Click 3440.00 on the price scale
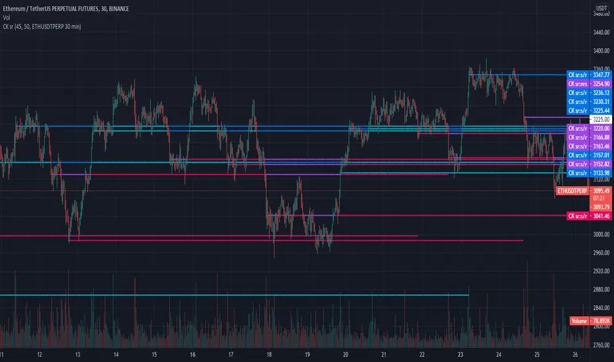614x362 pixels. pos(601,32)
